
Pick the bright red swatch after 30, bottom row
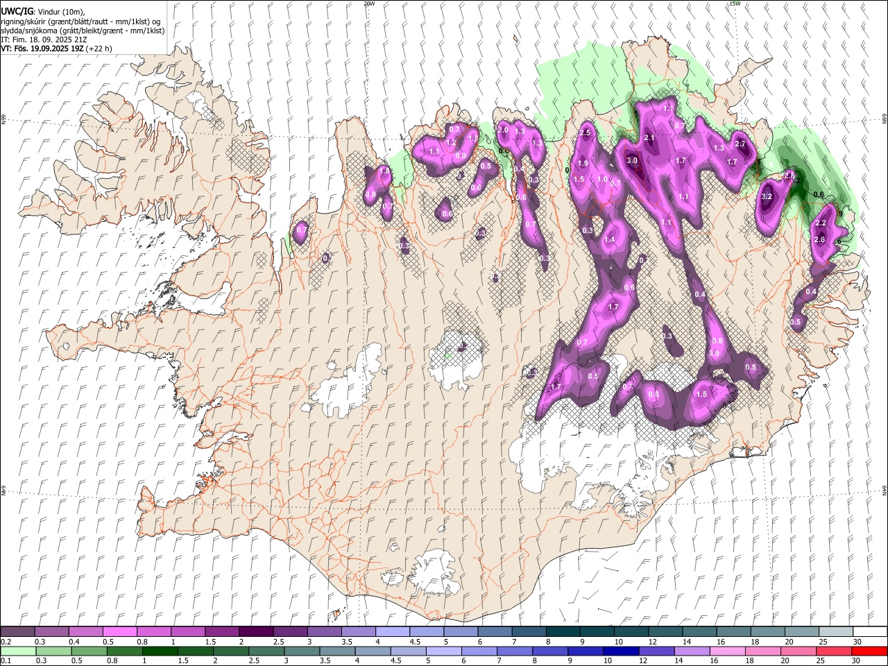[x=869, y=651]
